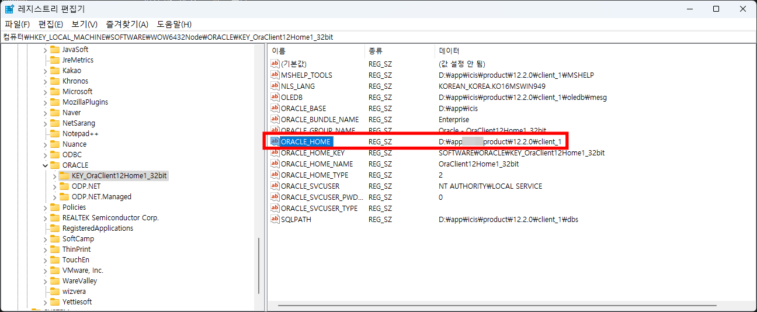This screenshot has width=757, height=312.
Task: Select the TouchEn key
Action: (76, 260)
